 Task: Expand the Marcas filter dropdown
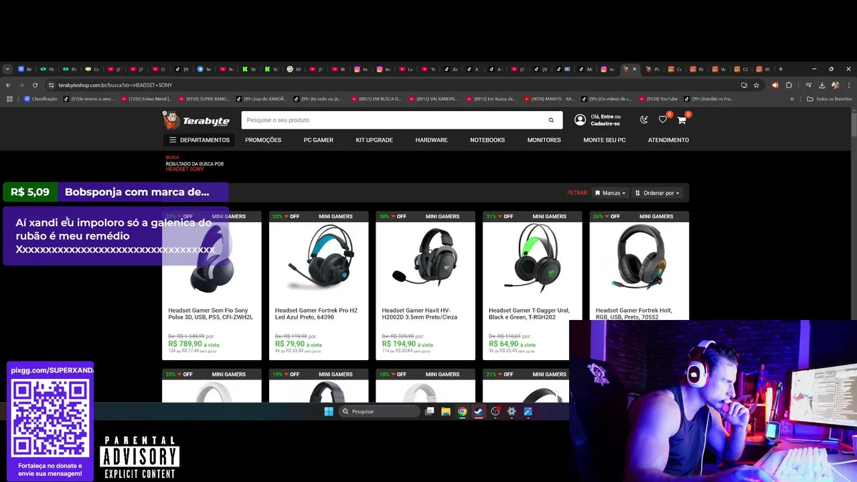pos(610,193)
